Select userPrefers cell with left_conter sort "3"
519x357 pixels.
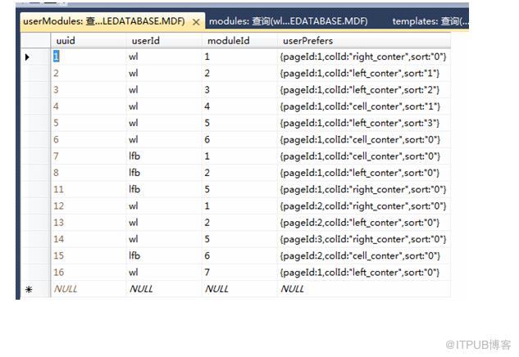coord(364,123)
